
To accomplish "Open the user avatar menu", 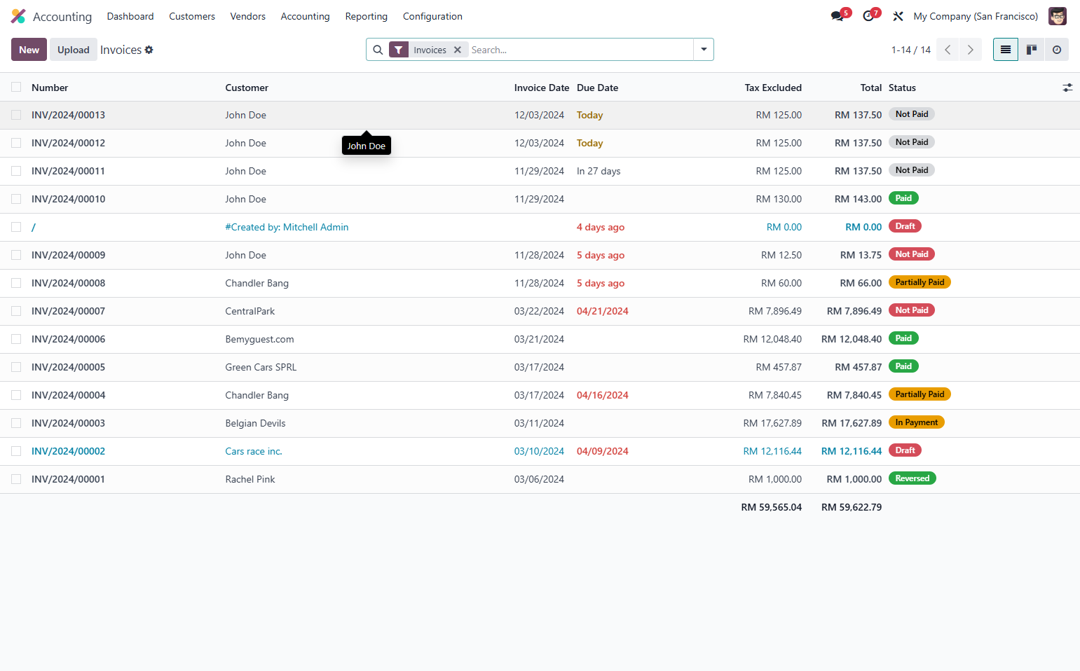I will [1057, 16].
